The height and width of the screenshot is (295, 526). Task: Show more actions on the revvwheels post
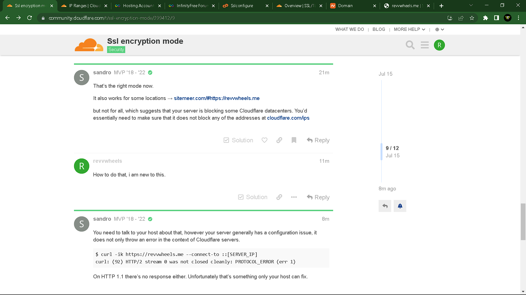294,197
